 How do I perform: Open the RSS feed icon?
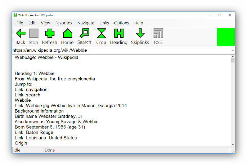[158, 33]
